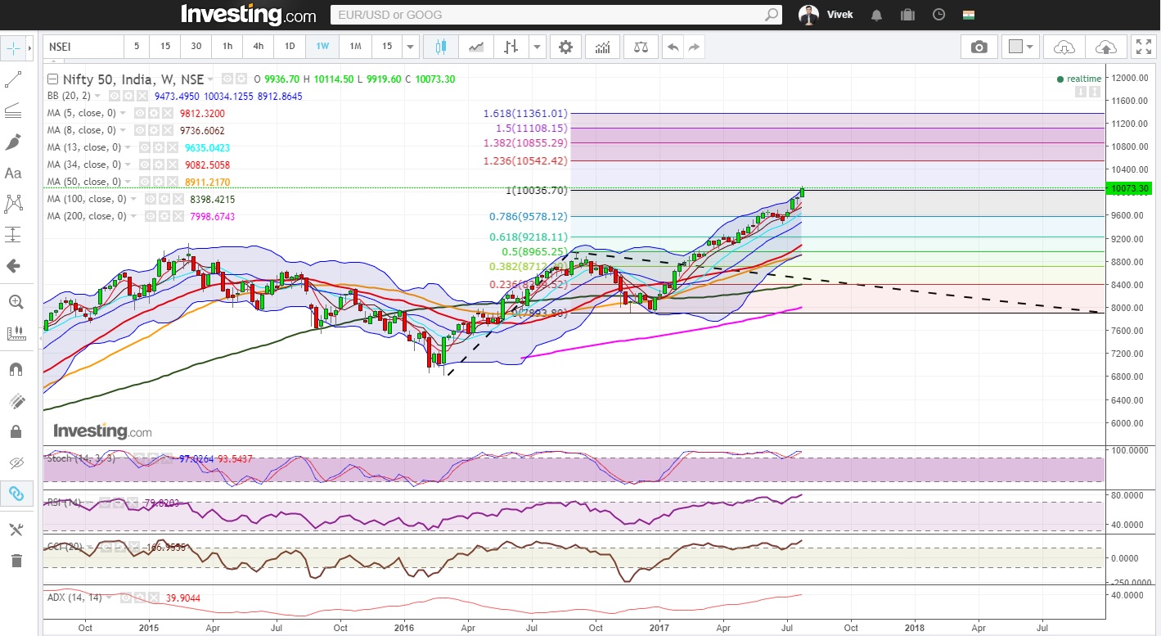Click the realtime status indicator
Viewport: 1161px width, 636px height.
[1079, 79]
